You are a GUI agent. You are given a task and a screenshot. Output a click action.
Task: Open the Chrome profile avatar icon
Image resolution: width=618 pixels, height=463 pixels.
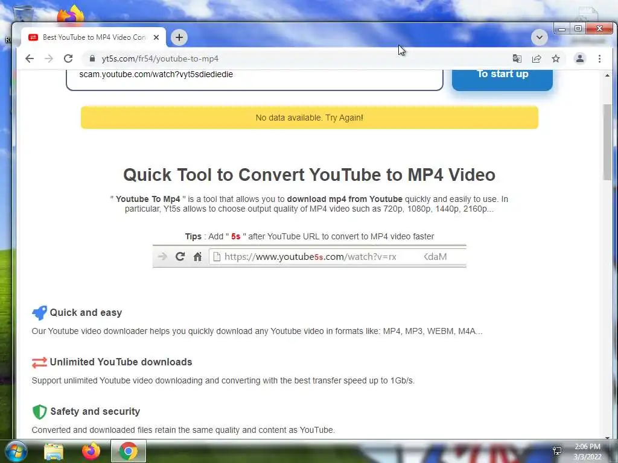(x=580, y=58)
